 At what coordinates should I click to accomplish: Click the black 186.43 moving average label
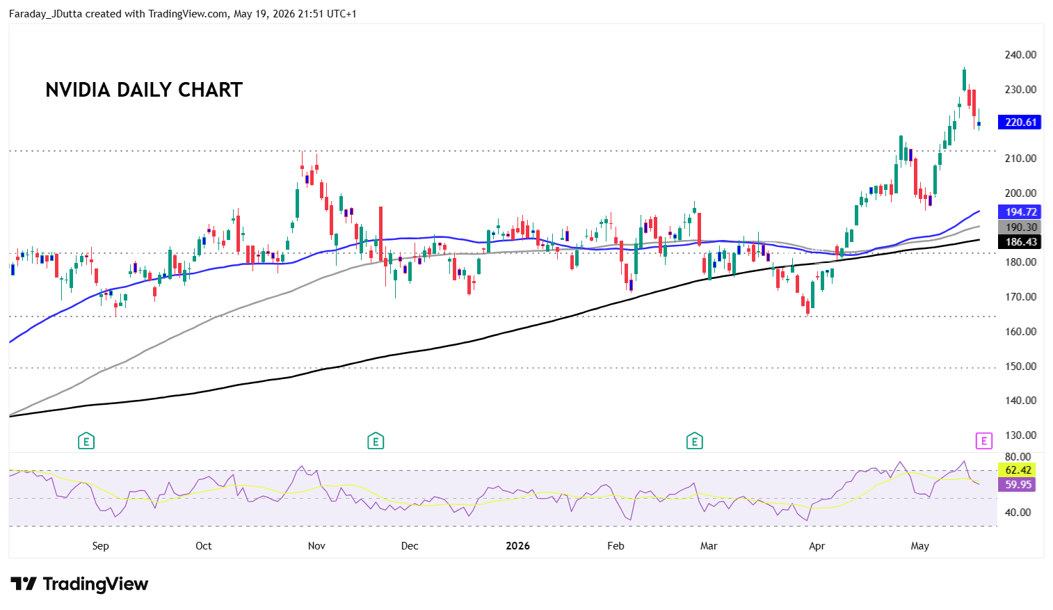pos(1020,242)
